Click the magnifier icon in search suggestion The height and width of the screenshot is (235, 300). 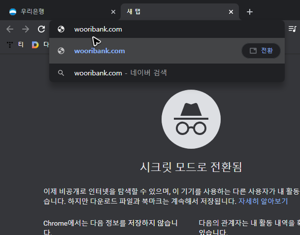point(61,73)
